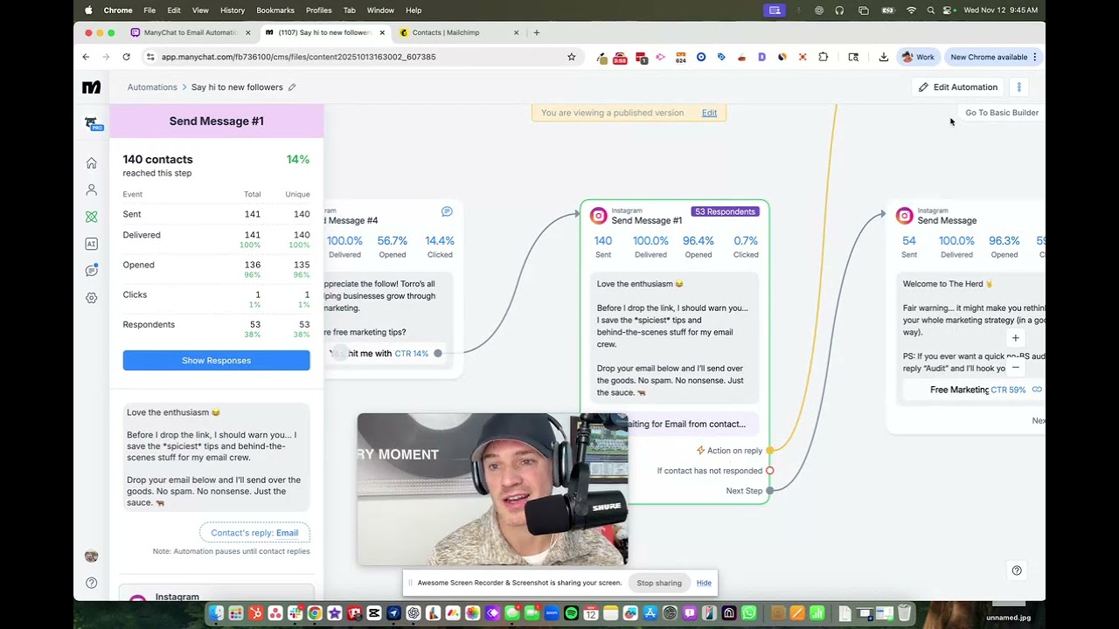
Task: Click the link icon beside CTR 59%
Action: (x=1037, y=390)
